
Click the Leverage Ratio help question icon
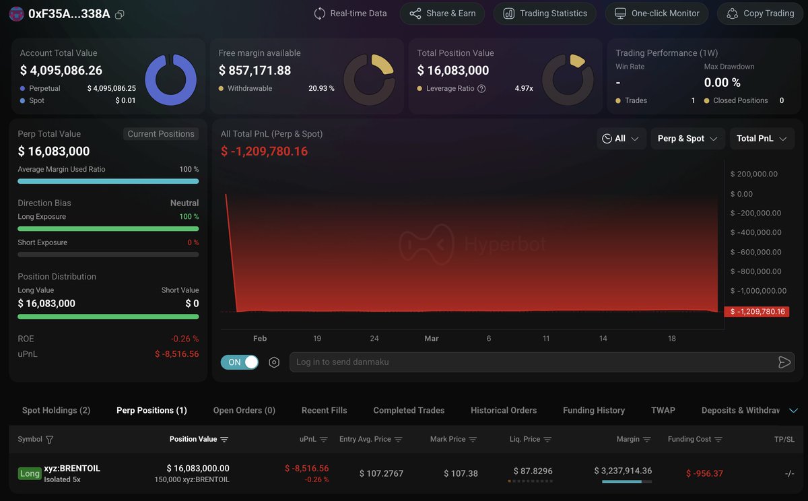point(481,88)
